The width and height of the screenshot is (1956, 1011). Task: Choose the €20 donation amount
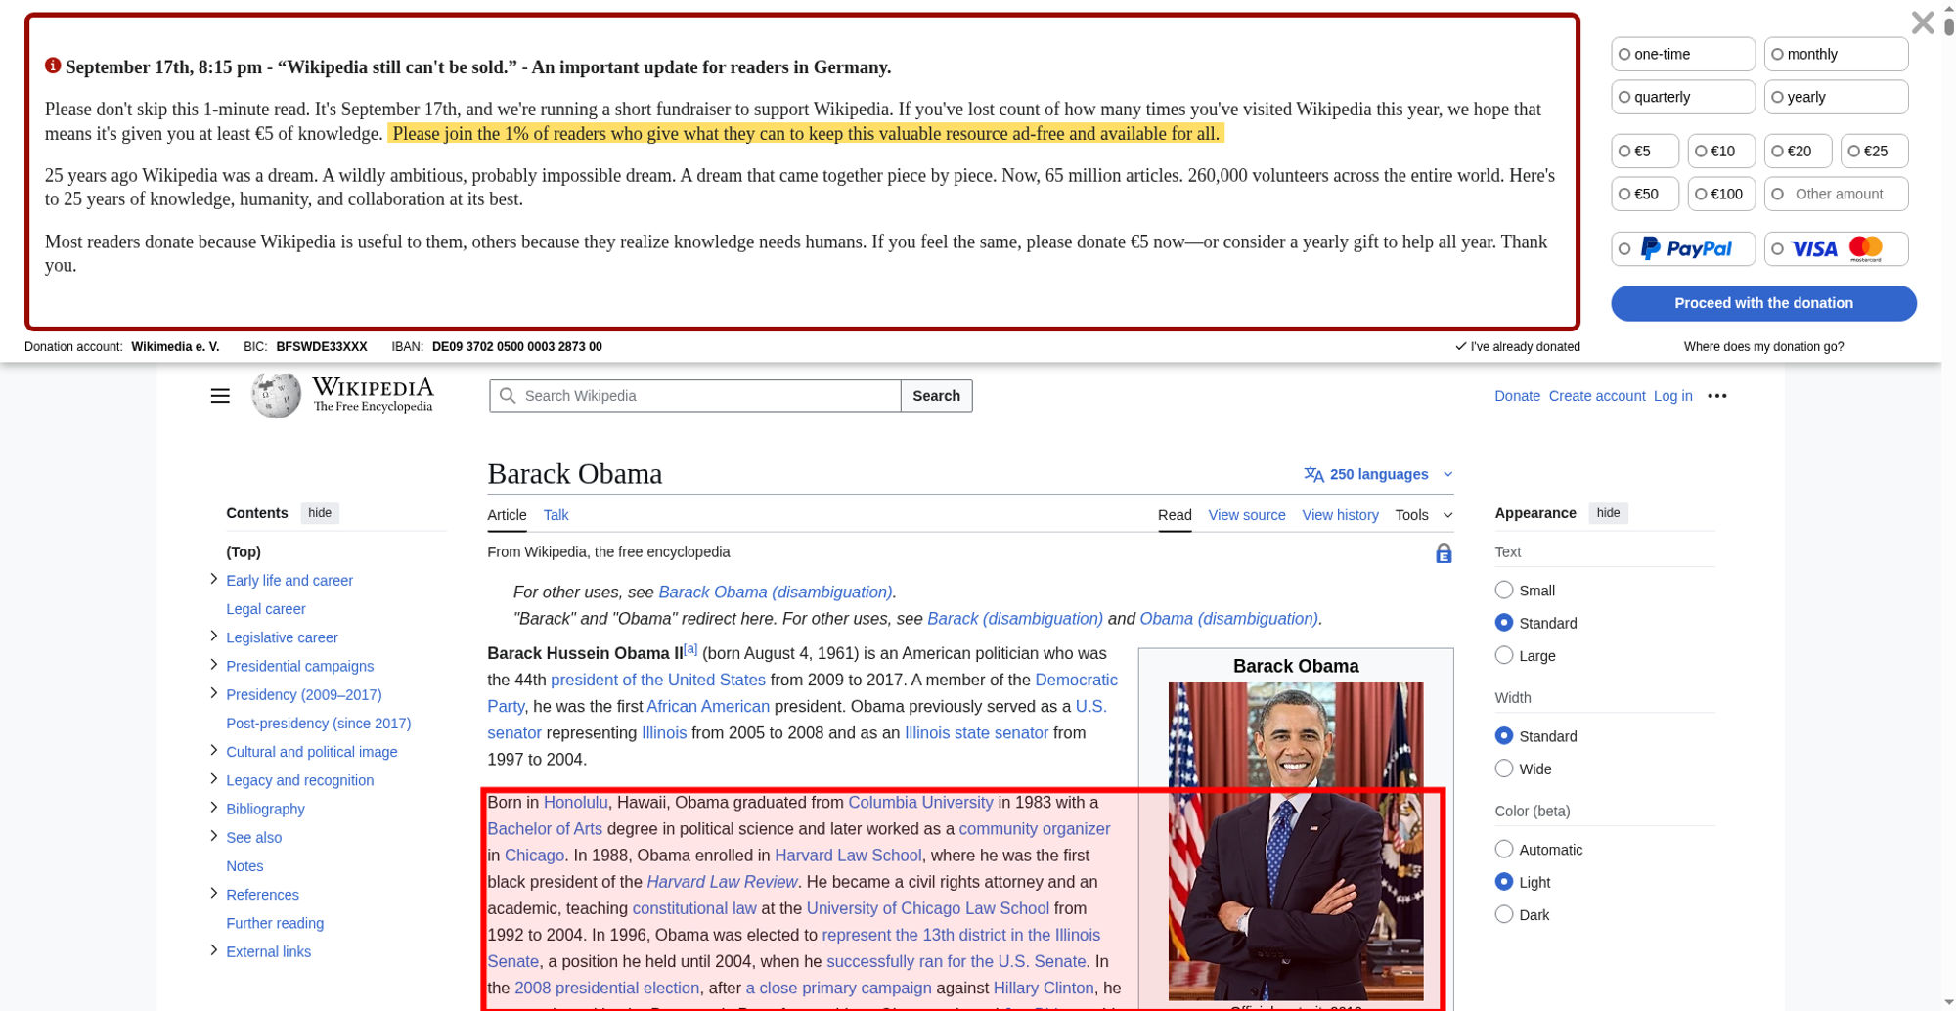[1798, 151]
